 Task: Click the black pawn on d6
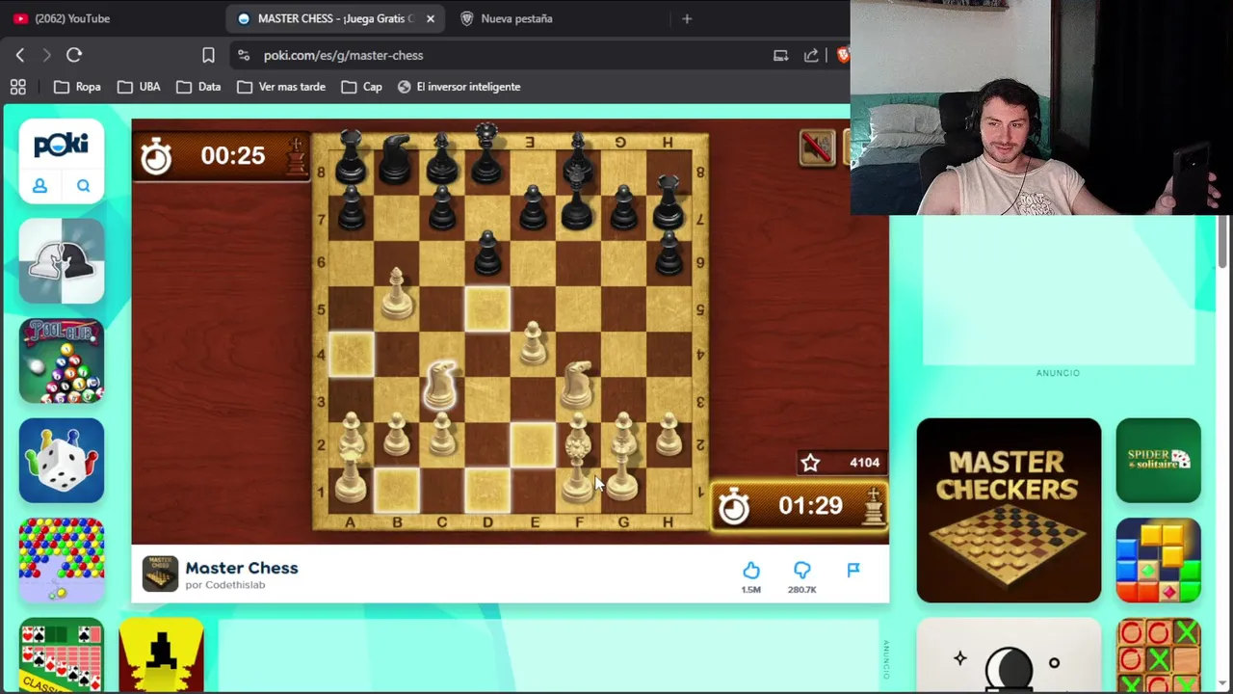click(x=487, y=254)
